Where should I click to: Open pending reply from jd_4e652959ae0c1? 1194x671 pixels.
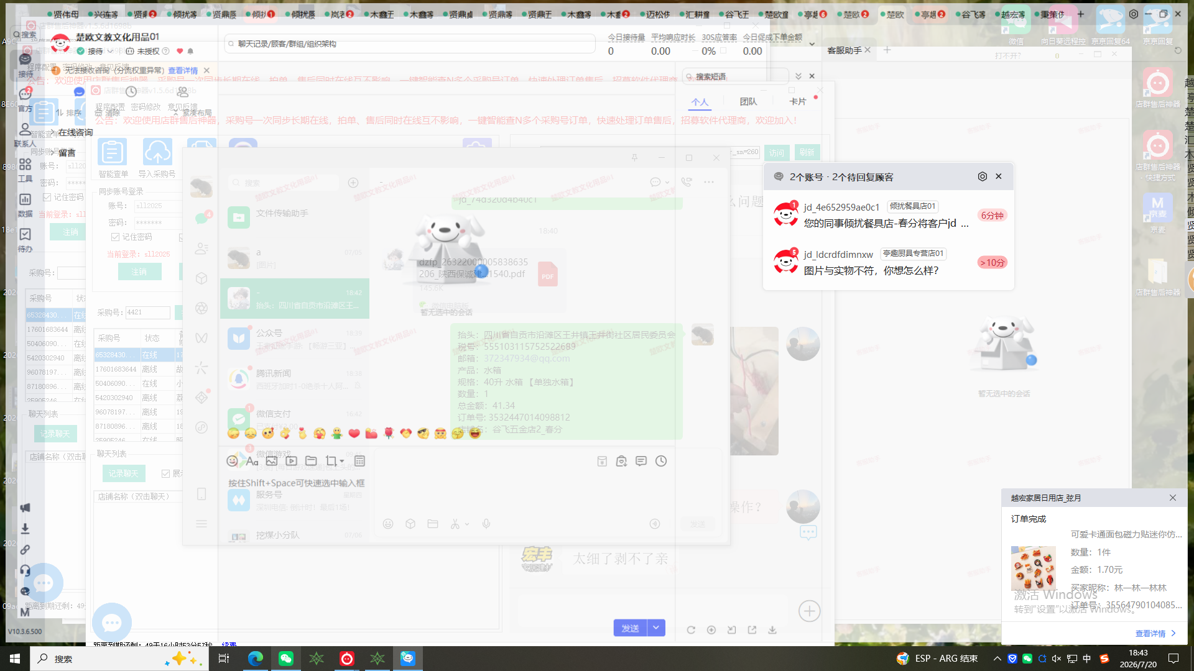(x=888, y=215)
